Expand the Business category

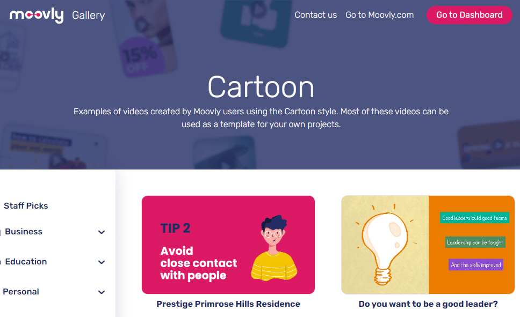[x=101, y=232]
